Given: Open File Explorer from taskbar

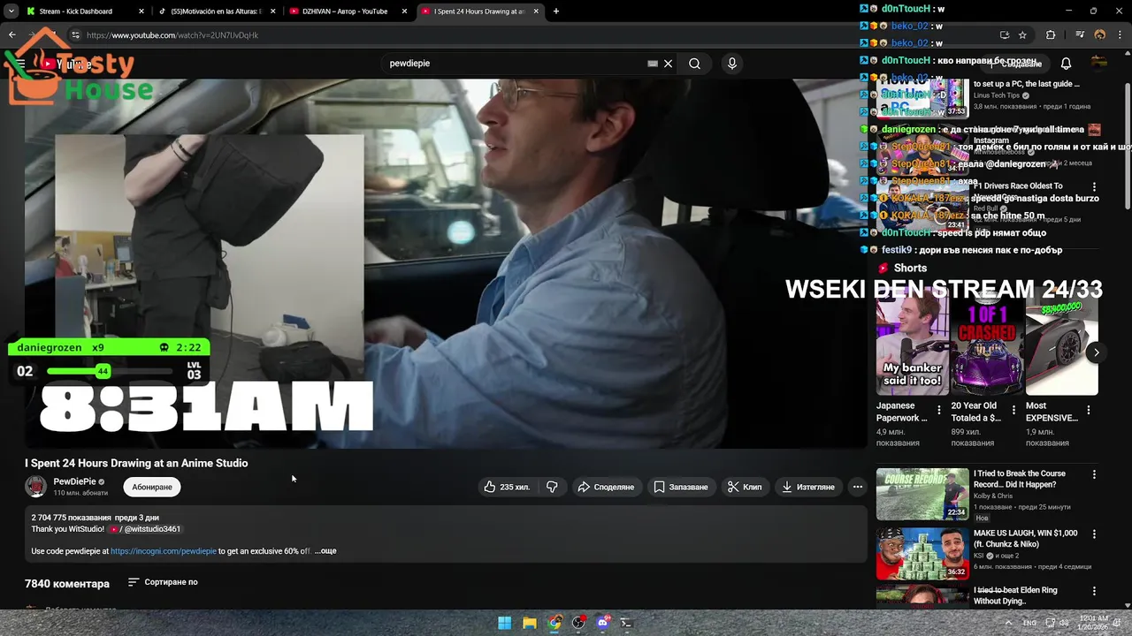Looking at the screenshot, I should (x=529, y=623).
